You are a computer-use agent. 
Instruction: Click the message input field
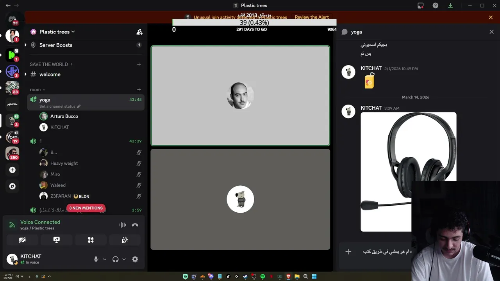pyautogui.click(x=387, y=252)
